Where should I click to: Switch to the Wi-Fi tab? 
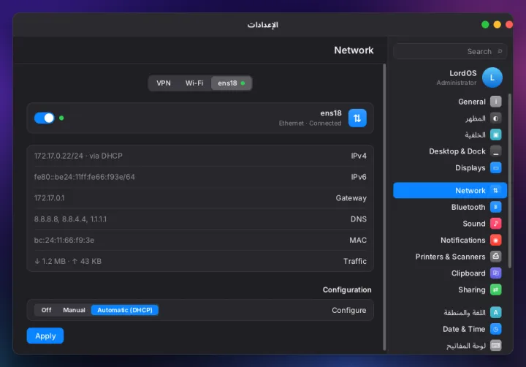pos(194,83)
